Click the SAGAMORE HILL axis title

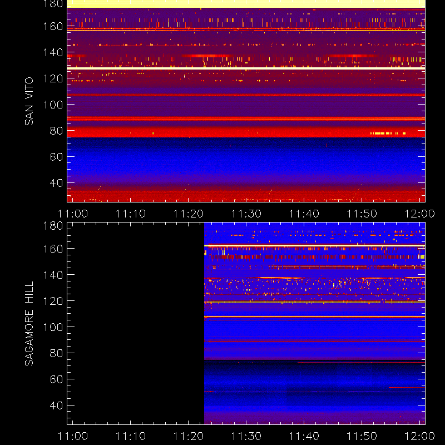(x=29, y=324)
